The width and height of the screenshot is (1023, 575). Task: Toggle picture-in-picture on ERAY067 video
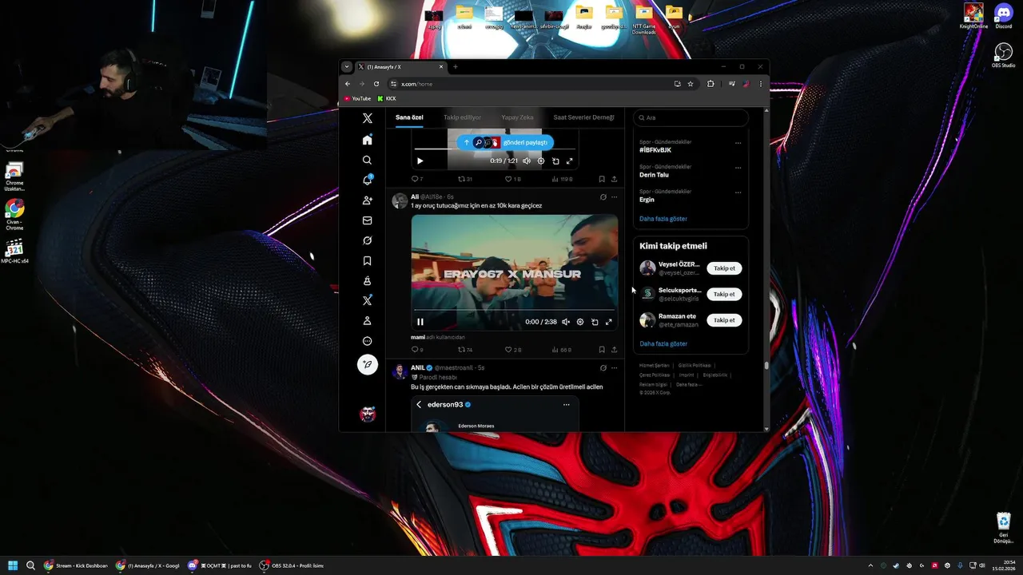[x=595, y=322]
